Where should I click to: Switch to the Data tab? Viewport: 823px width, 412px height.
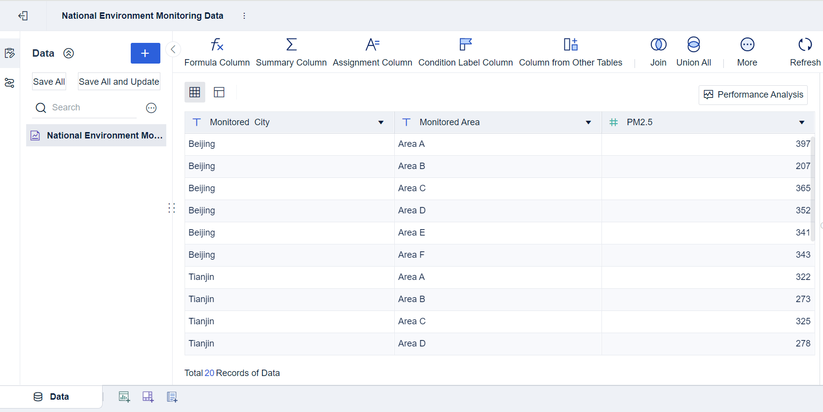51,397
